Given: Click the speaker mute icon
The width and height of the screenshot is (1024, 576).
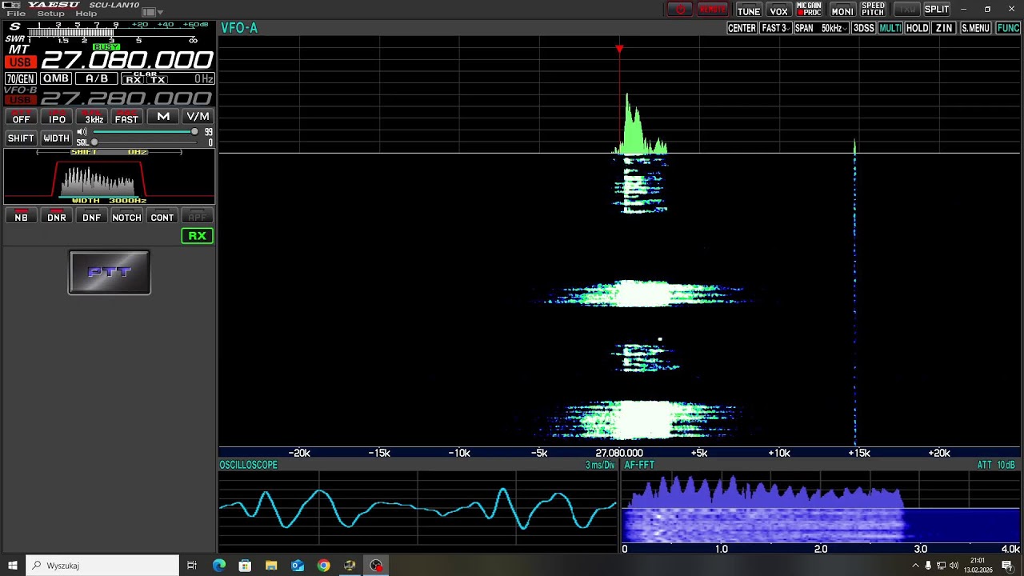Looking at the screenshot, I should [x=82, y=132].
